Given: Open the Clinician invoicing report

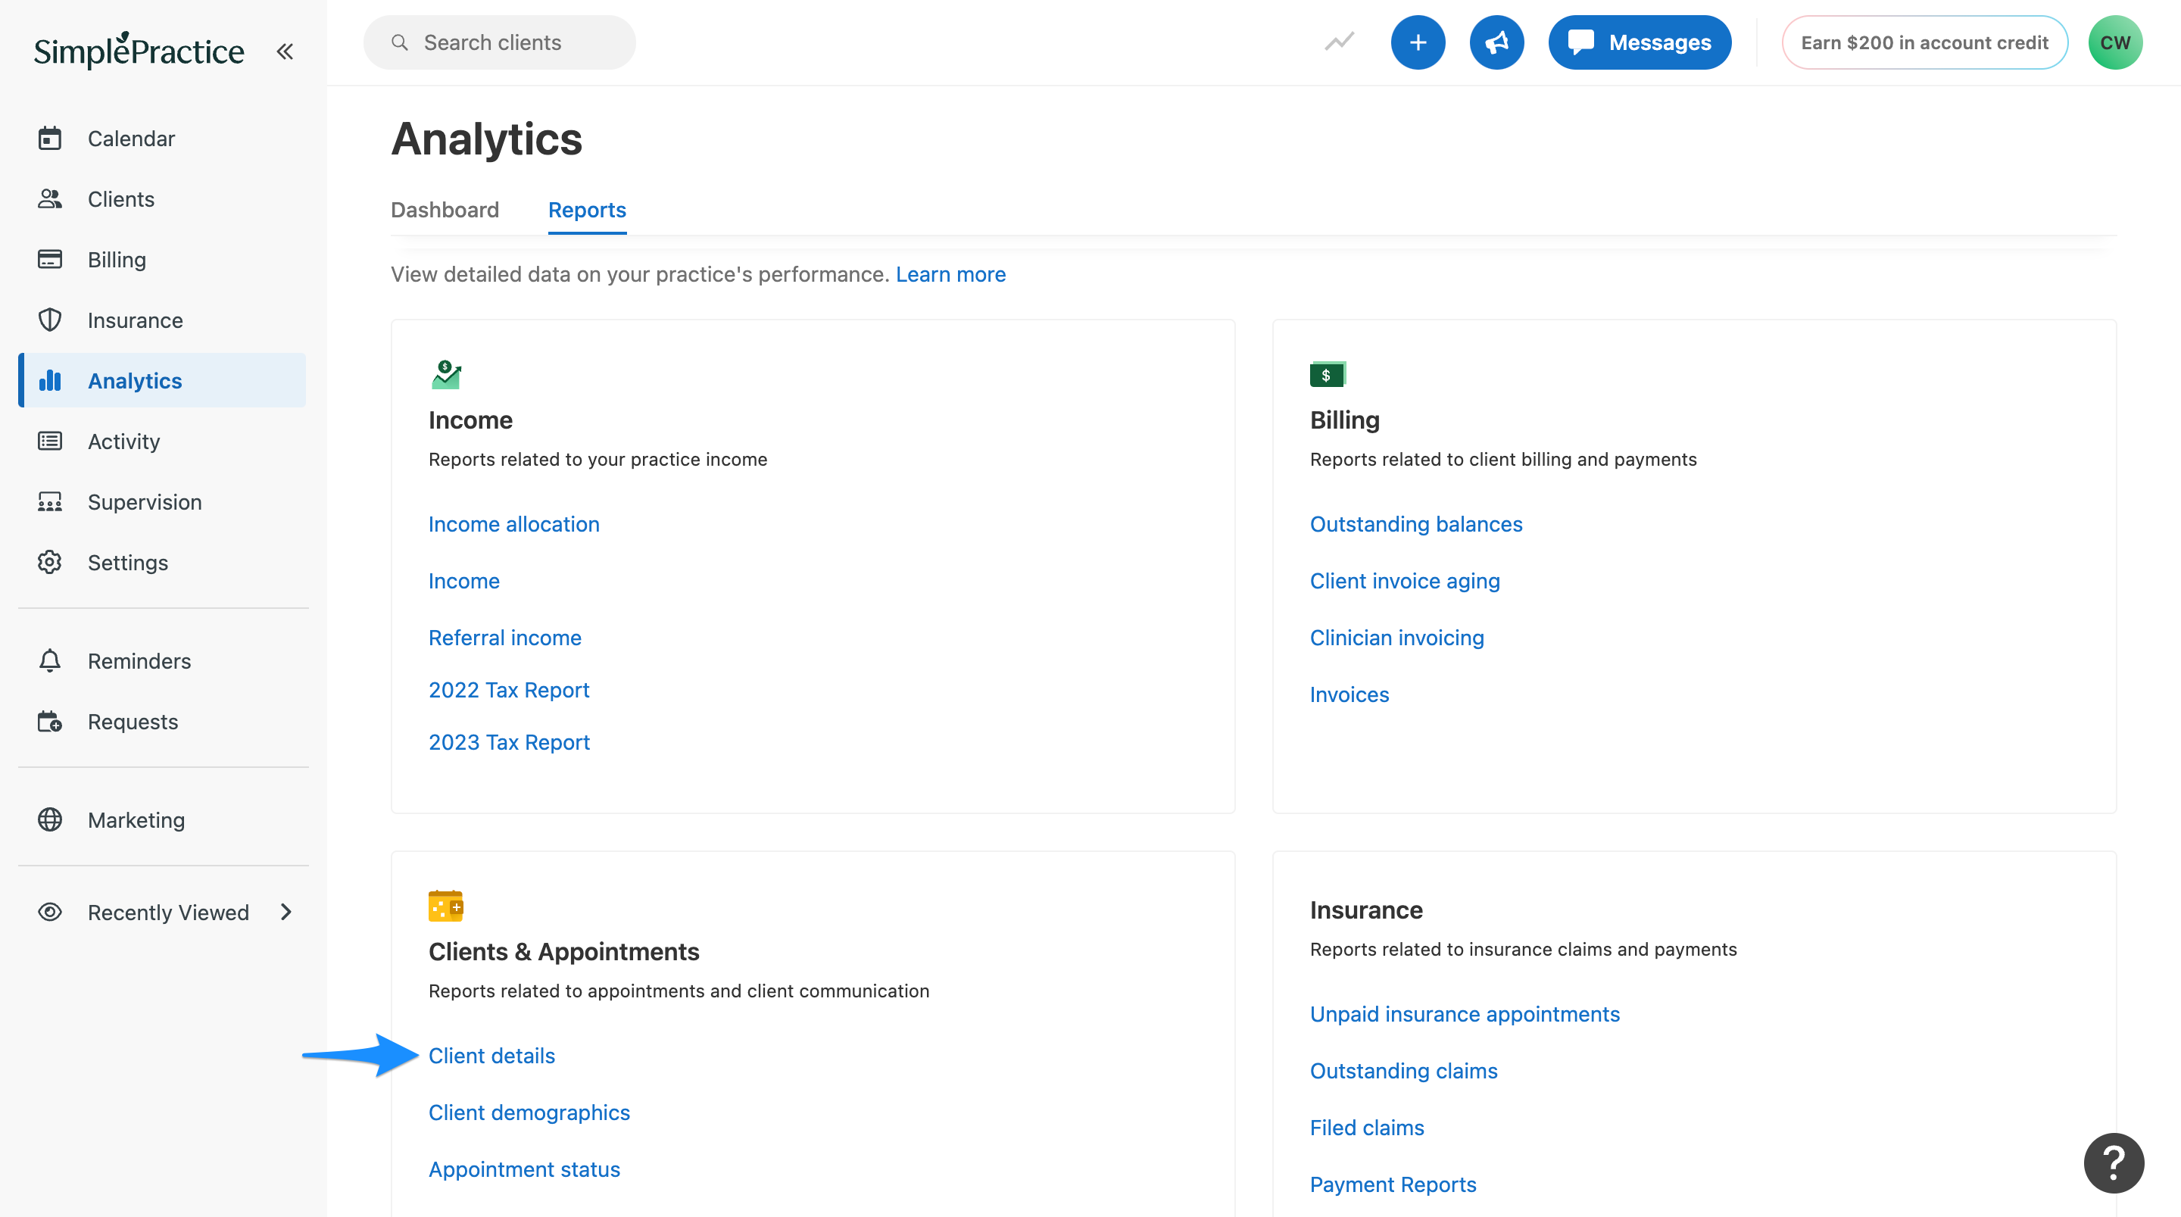Looking at the screenshot, I should (1397, 638).
